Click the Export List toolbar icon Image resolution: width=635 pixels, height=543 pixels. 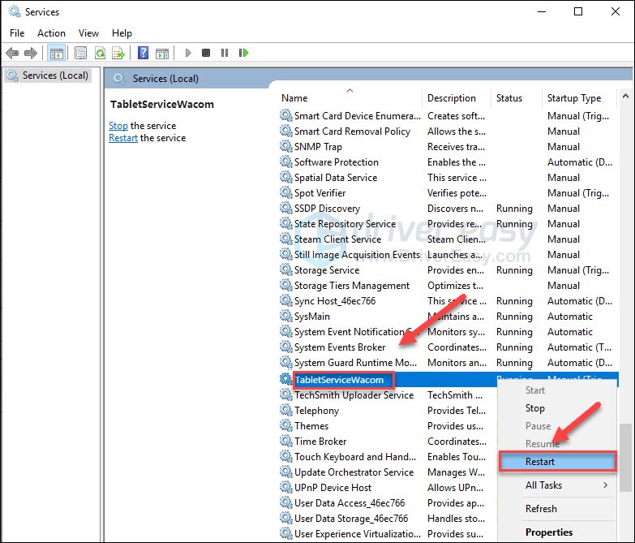click(118, 53)
